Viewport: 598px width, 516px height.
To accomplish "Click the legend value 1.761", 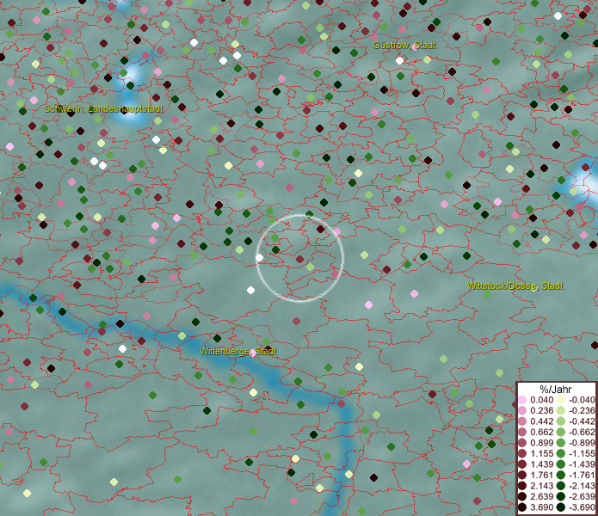I will (x=541, y=476).
